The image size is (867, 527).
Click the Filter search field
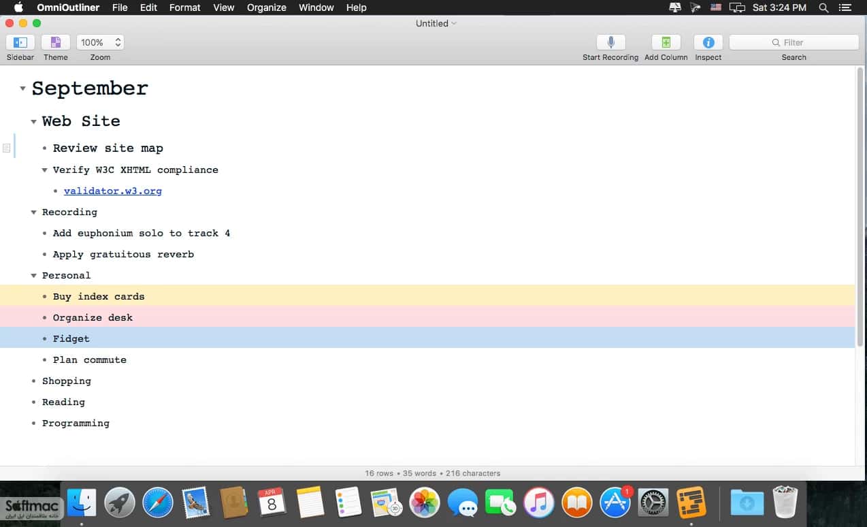coord(794,42)
